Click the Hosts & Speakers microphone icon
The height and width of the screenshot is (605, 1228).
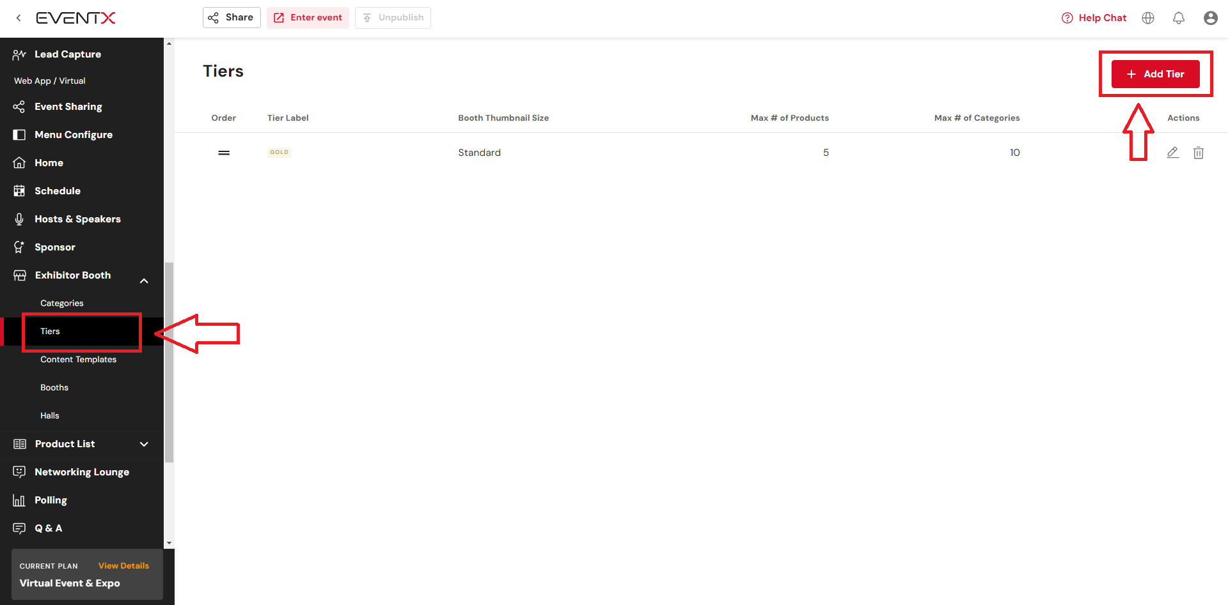coord(19,219)
